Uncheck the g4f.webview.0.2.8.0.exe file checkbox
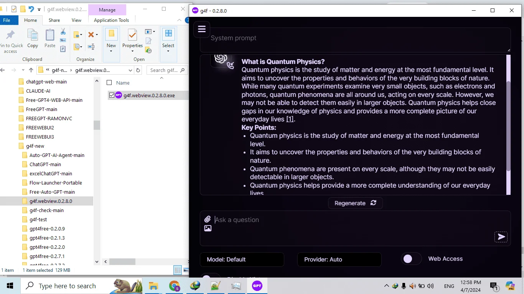 coord(112,95)
